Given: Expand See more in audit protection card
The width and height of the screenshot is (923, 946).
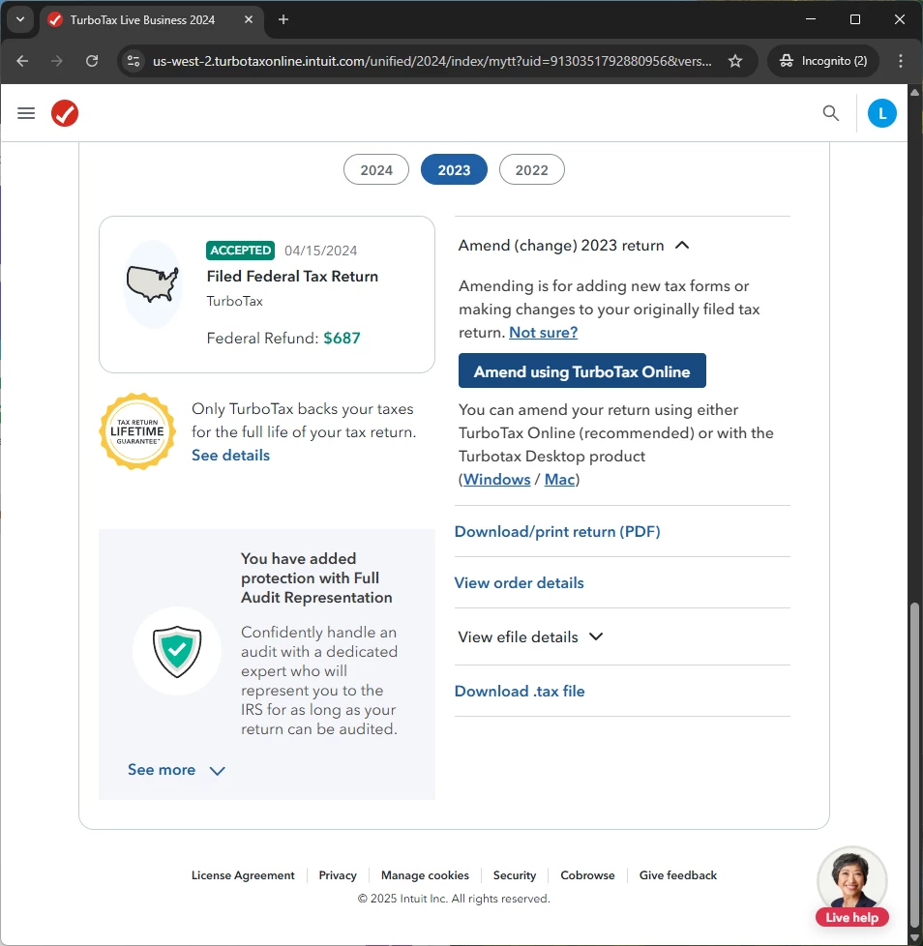Looking at the screenshot, I should coord(176,770).
